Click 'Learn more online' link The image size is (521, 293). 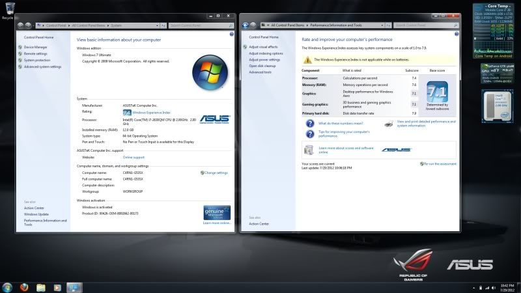217,223
